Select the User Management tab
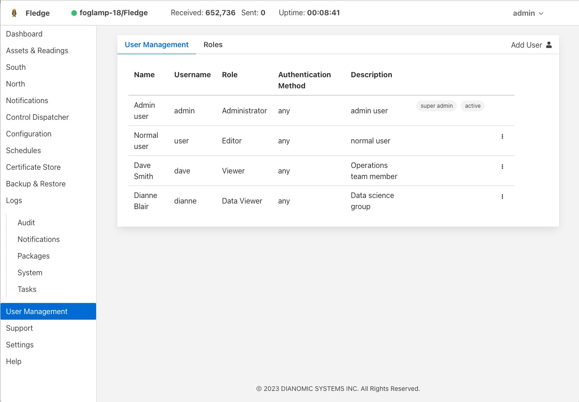The height and width of the screenshot is (402, 579). (157, 44)
